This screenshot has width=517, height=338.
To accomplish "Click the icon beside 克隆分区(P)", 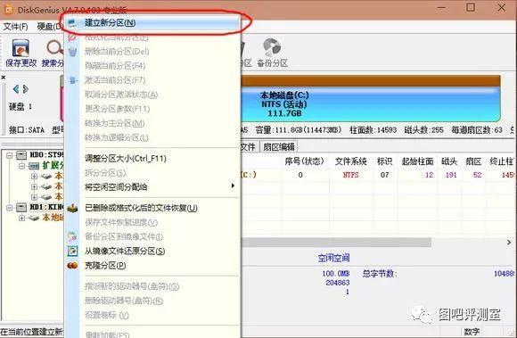I will click(72, 265).
